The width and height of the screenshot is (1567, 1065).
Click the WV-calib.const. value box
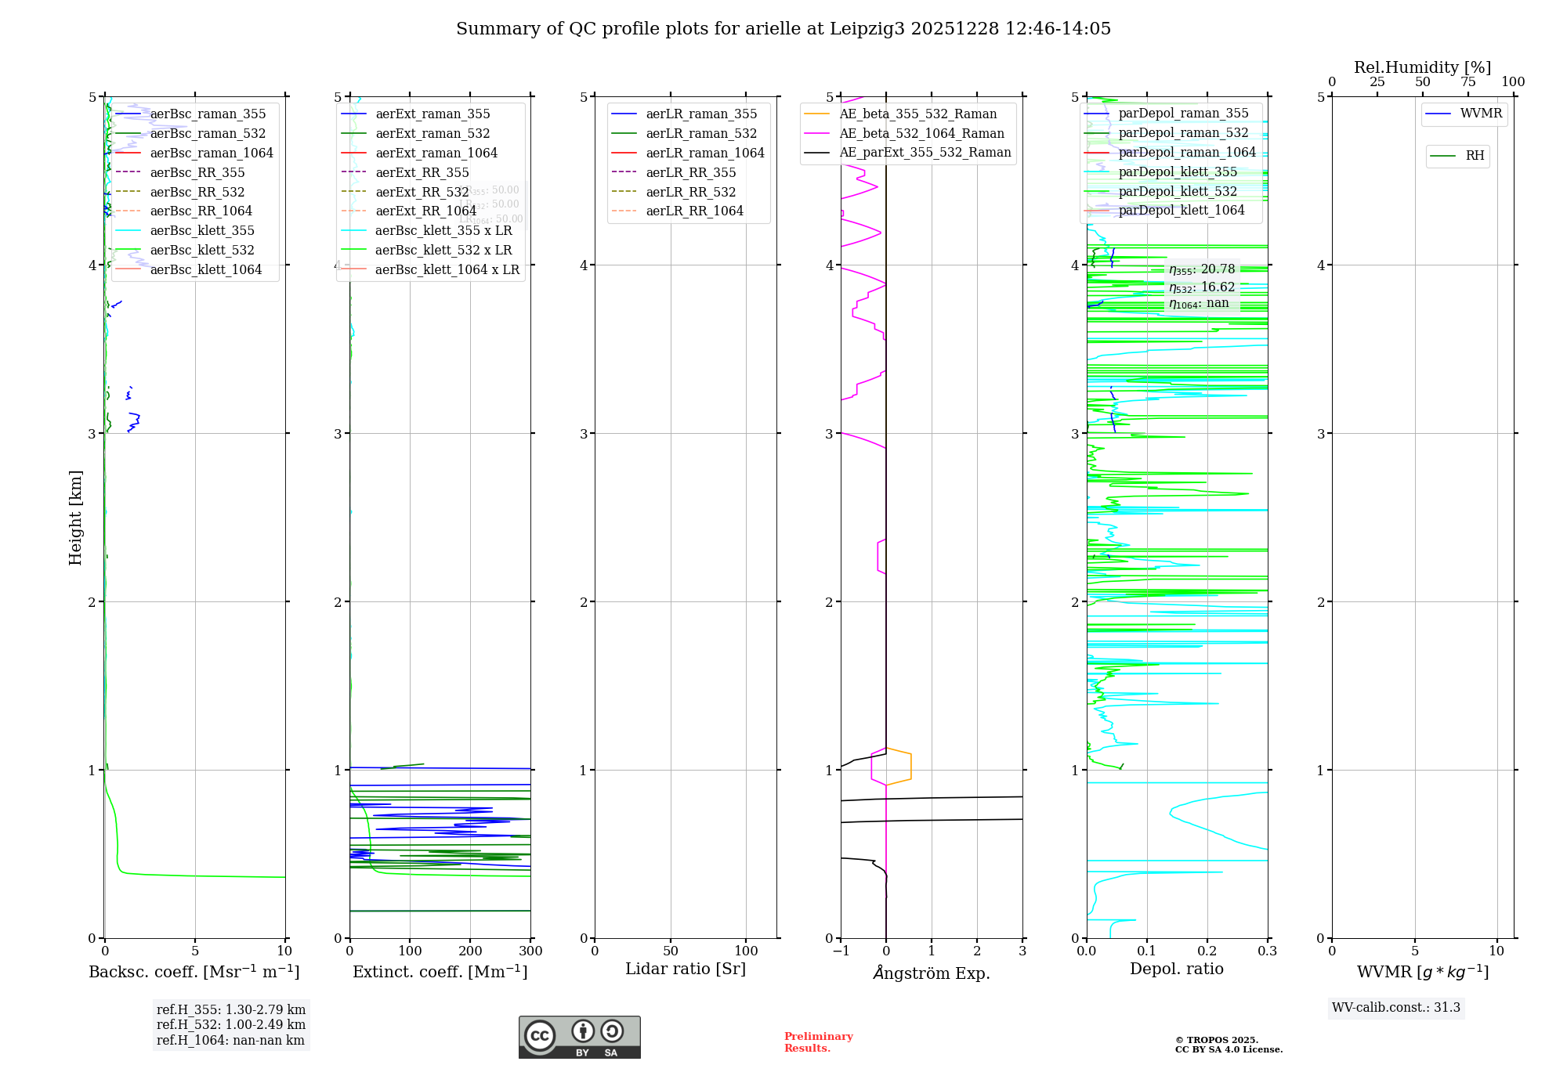[1396, 1008]
